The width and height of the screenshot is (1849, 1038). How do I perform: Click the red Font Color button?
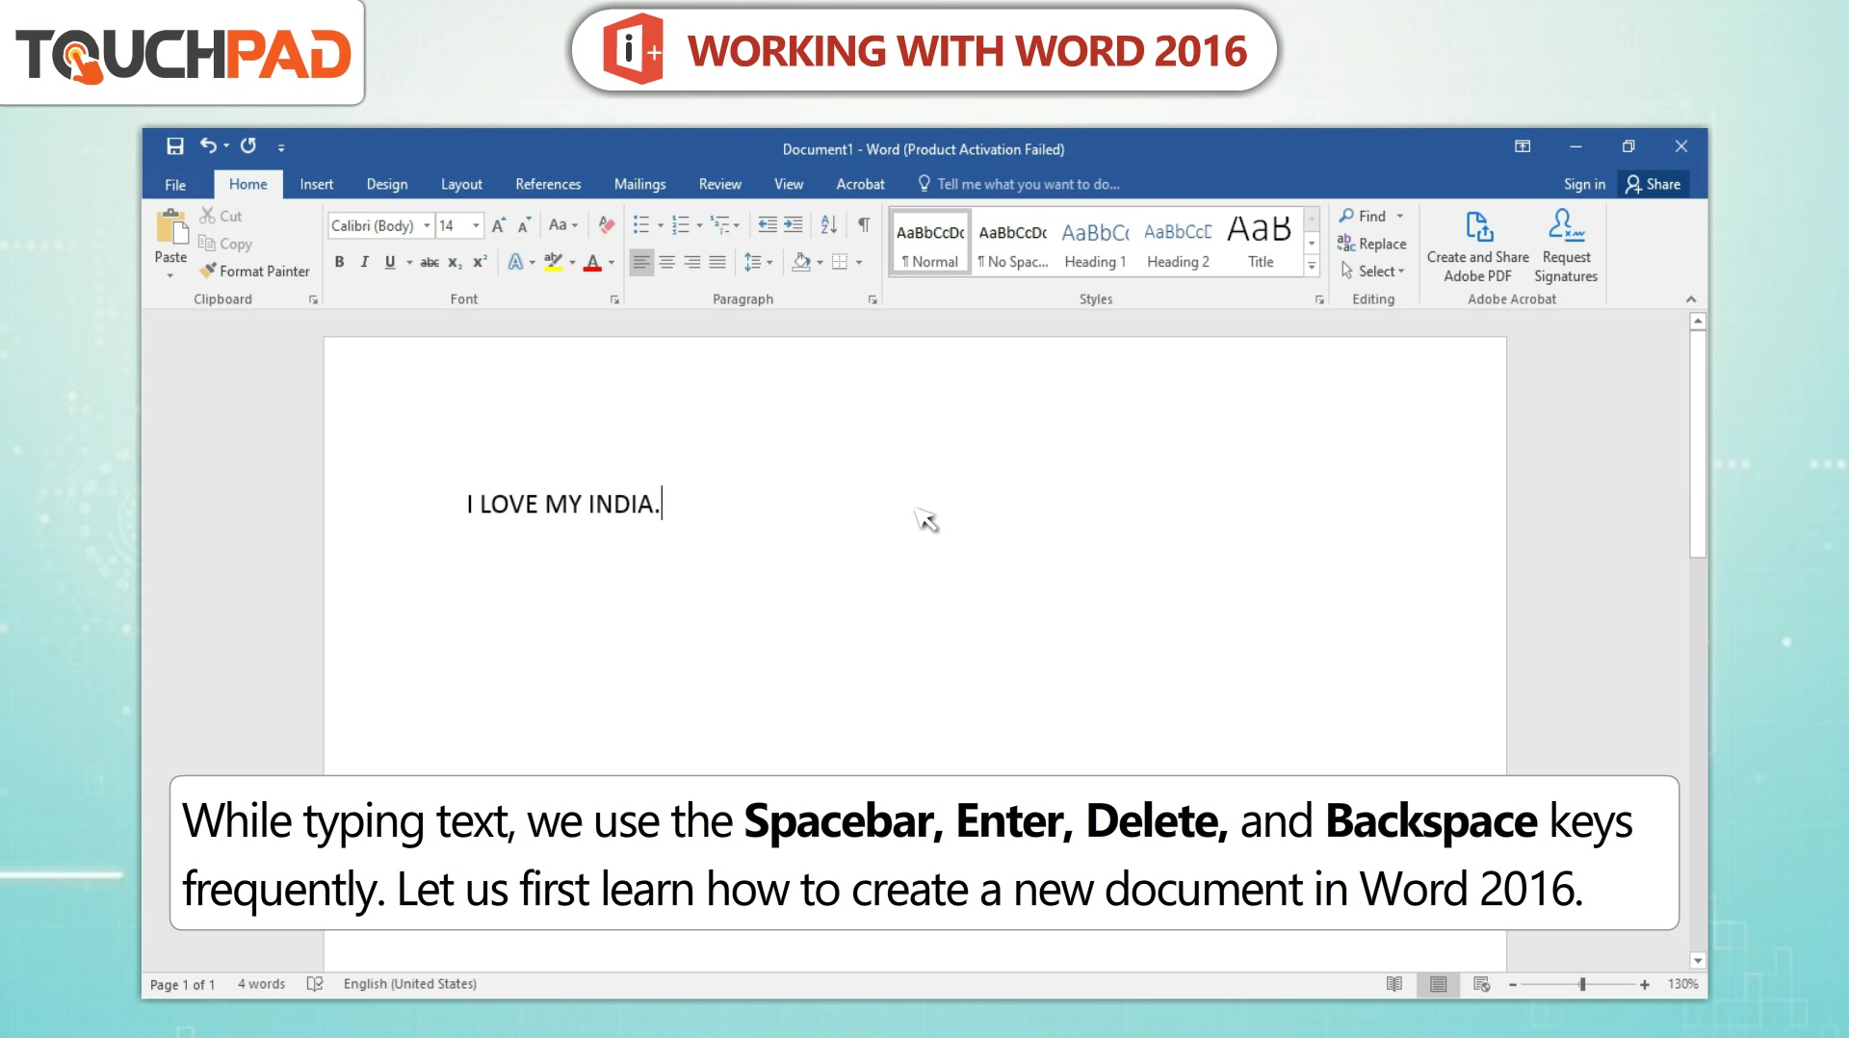coord(592,262)
